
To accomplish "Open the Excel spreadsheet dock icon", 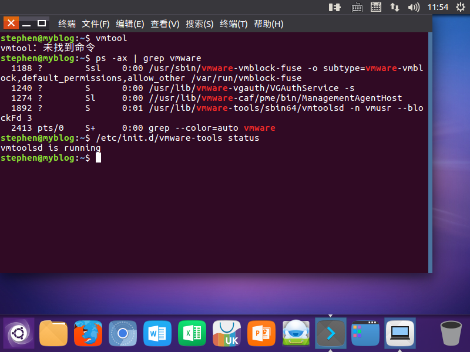I will [x=192, y=333].
